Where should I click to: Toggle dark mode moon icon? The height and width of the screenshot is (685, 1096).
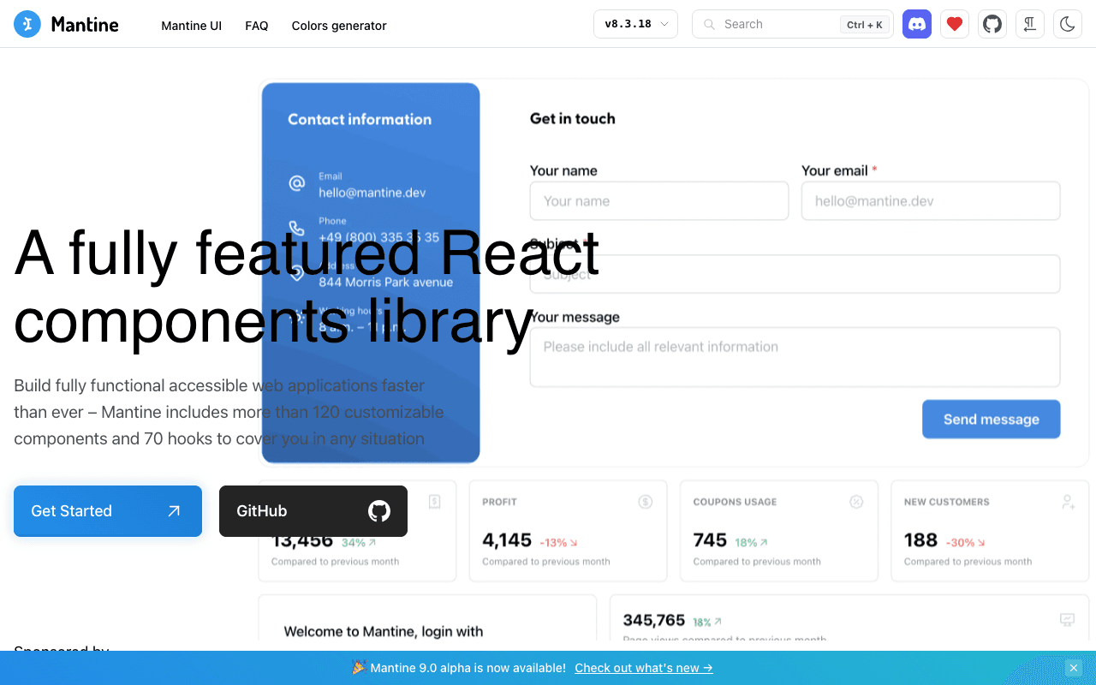coord(1068,24)
